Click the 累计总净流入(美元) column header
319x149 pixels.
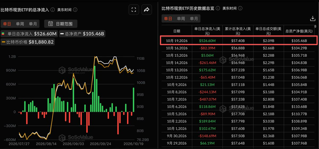[238, 31]
